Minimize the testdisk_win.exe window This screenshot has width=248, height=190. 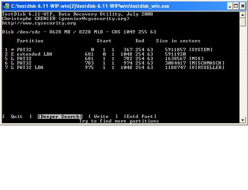point(230,6)
